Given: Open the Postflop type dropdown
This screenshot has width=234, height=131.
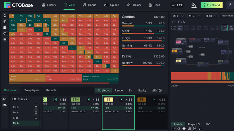Looking at the screenshot, I should [x=227, y=16].
